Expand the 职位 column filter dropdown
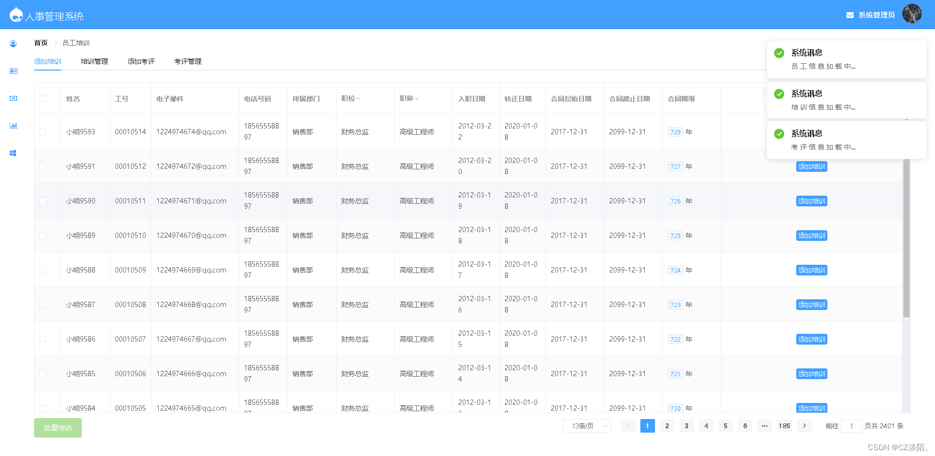Image resolution: width=935 pixels, height=456 pixels. [358, 99]
